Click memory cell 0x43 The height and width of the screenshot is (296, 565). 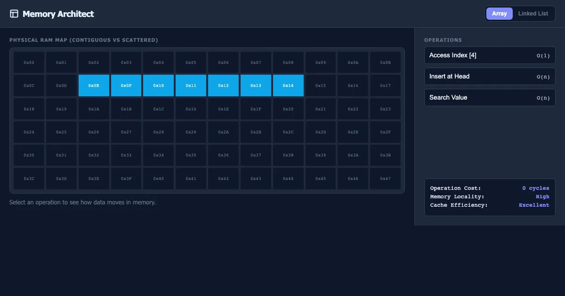[256, 179]
